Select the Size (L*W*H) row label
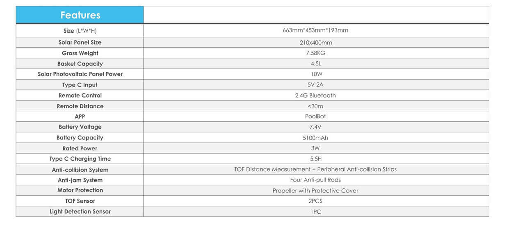The height and width of the screenshot is (228, 509). (x=80, y=31)
